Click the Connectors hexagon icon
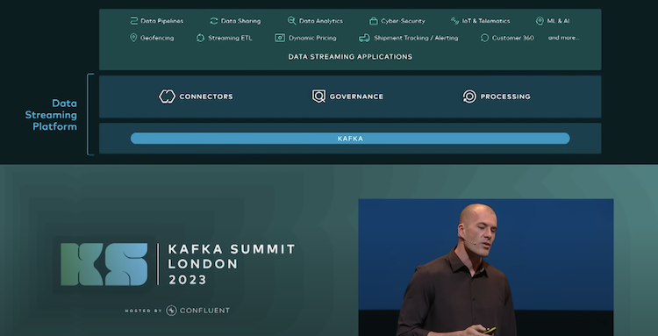 [x=167, y=97]
